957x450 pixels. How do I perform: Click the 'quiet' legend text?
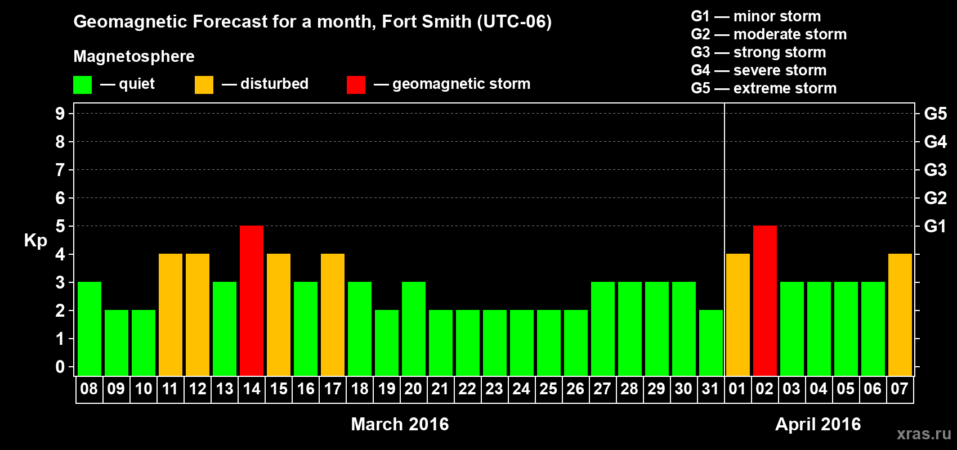137,84
